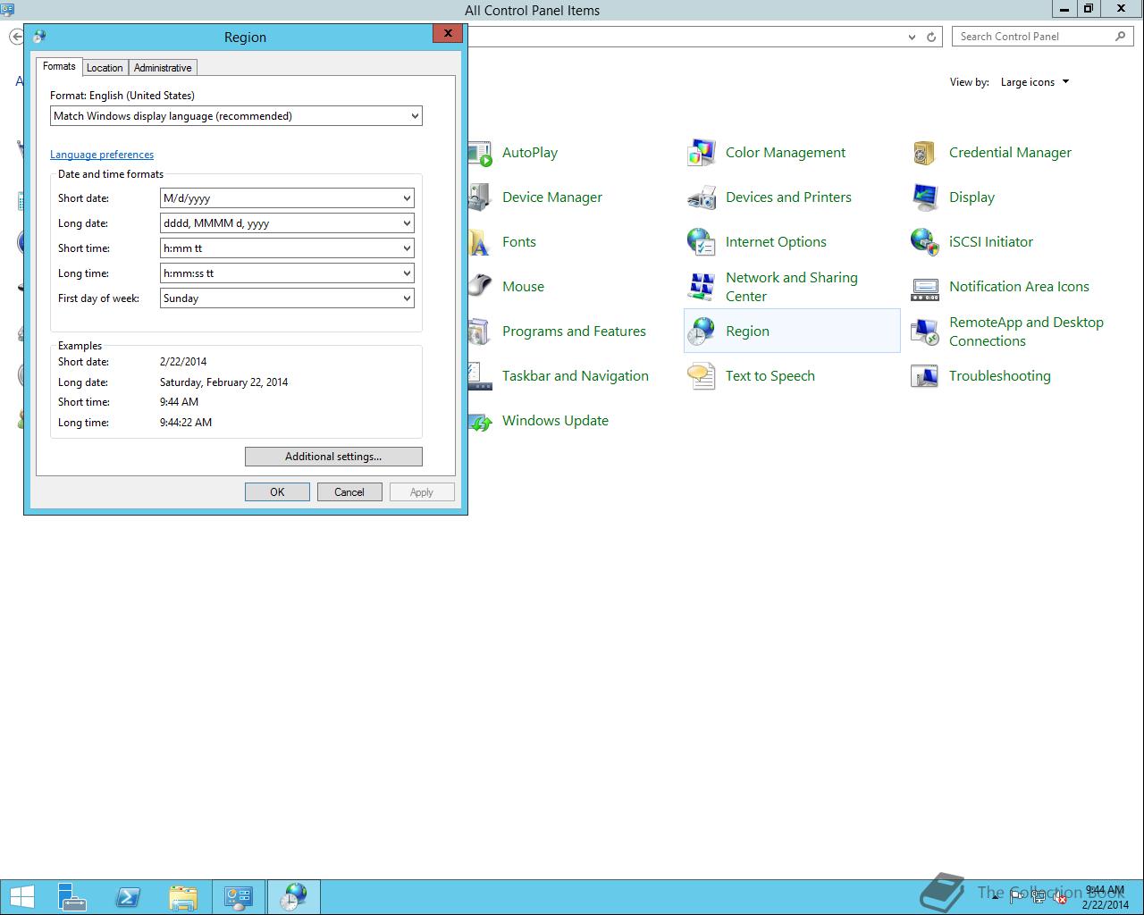Launch PowerShell from the taskbar
This screenshot has height=915, width=1144.
click(x=128, y=897)
